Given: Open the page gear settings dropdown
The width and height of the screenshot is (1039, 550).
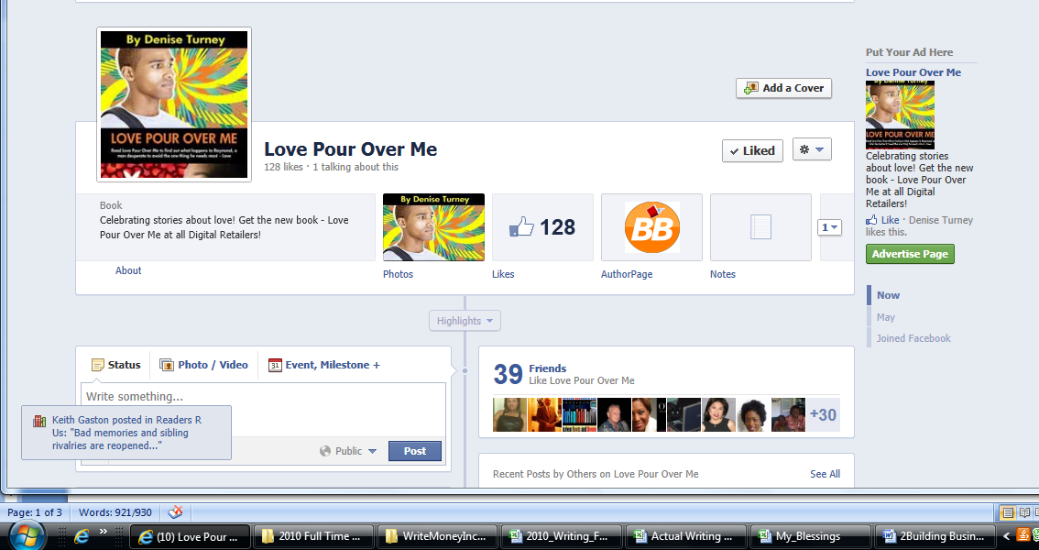Looking at the screenshot, I should (x=812, y=149).
